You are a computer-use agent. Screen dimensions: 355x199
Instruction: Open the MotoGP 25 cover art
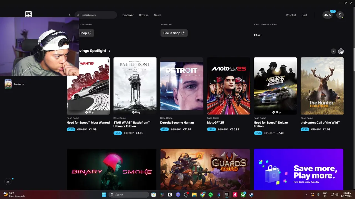(229, 86)
